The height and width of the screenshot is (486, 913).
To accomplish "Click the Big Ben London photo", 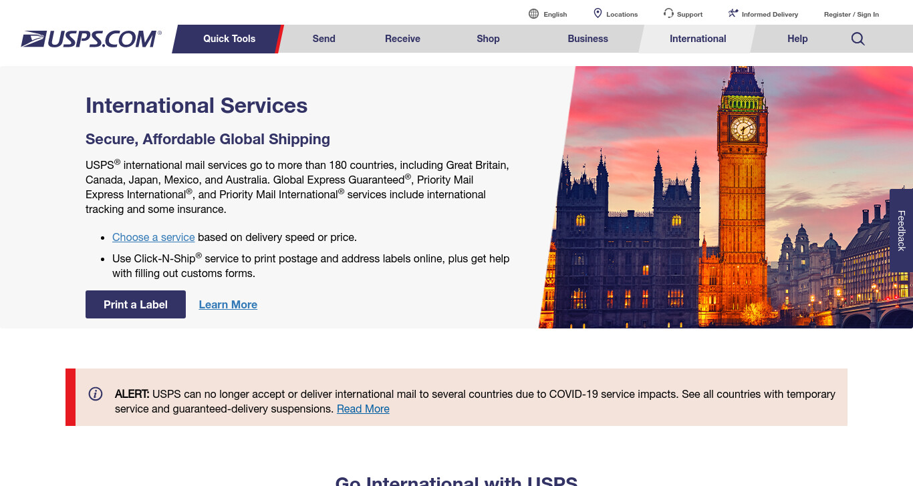I will tap(726, 197).
